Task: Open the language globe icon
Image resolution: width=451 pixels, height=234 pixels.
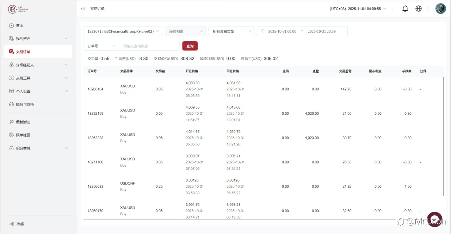Action: pyautogui.click(x=419, y=9)
